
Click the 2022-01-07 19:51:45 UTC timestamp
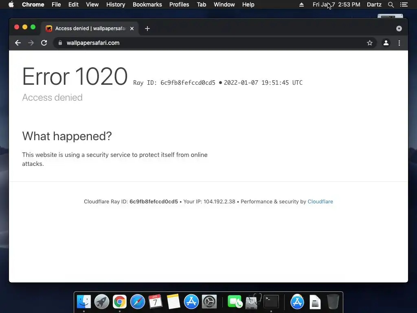pyautogui.click(x=263, y=83)
